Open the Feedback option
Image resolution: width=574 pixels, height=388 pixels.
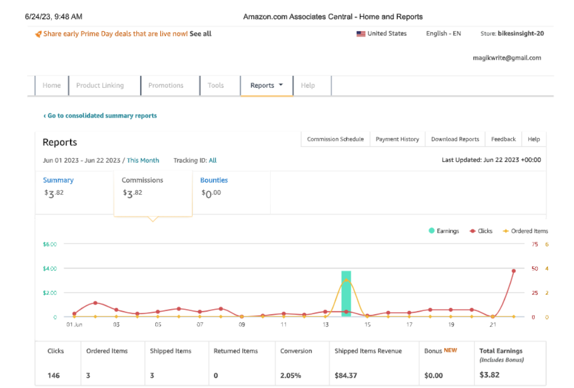click(x=503, y=139)
